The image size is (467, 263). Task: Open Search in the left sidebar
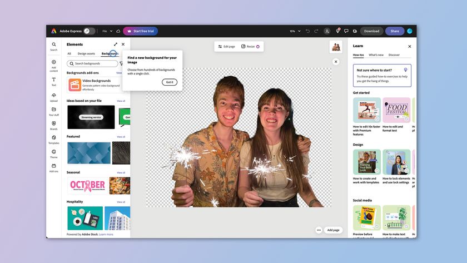tap(53, 47)
